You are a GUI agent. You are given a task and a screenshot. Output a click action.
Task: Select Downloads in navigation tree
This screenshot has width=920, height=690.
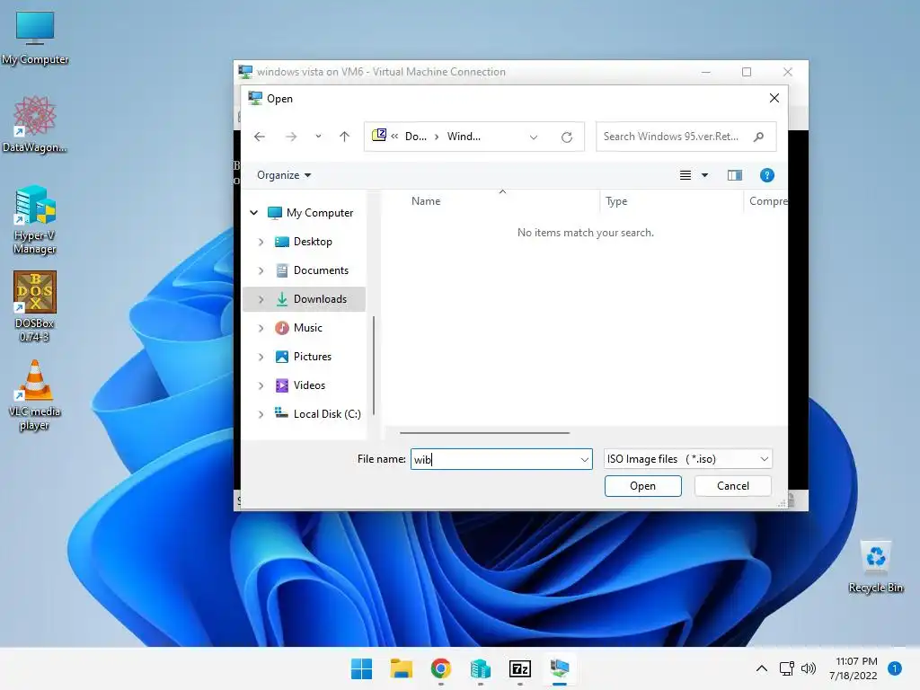[311, 299]
